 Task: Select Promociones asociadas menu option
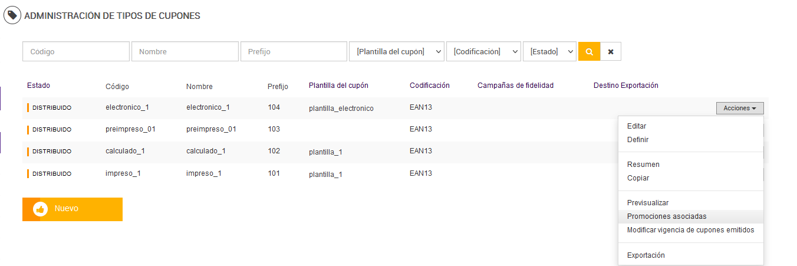pos(666,216)
